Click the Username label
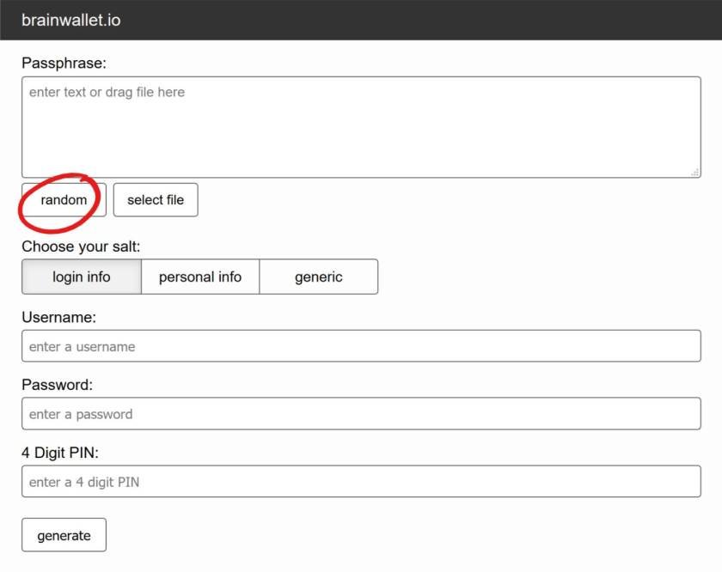This screenshot has height=572, width=722. pyautogui.click(x=59, y=317)
